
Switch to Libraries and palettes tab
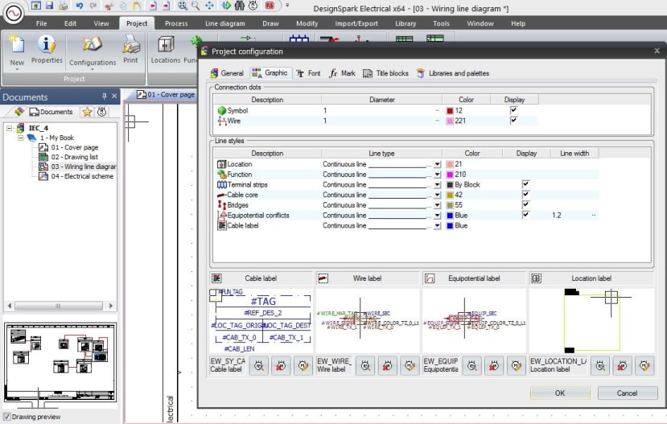tap(453, 73)
